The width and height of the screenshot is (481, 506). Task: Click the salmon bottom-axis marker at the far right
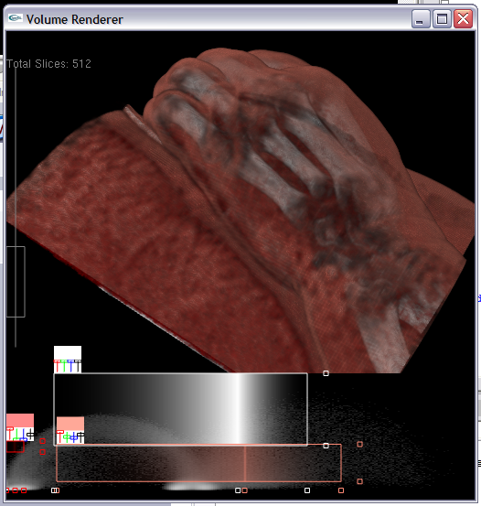[341, 490]
